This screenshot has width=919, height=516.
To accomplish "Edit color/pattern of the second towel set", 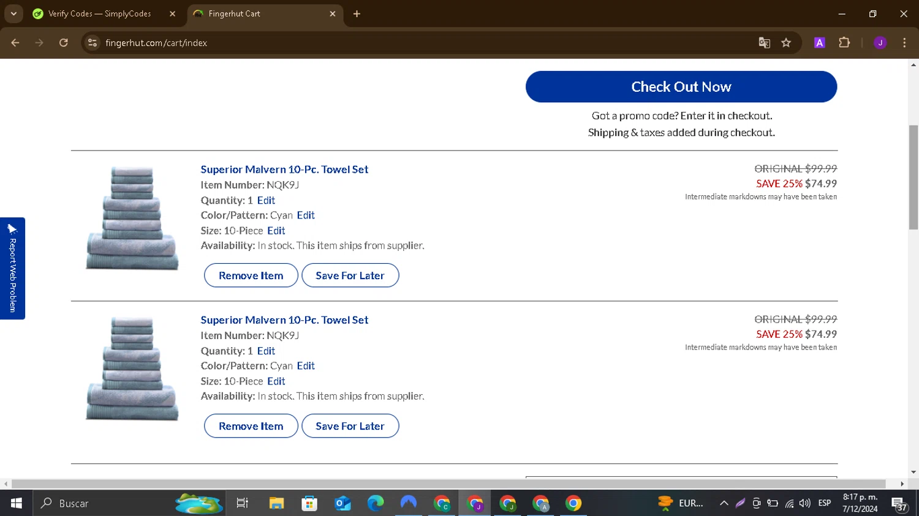I will tap(306, 366).
